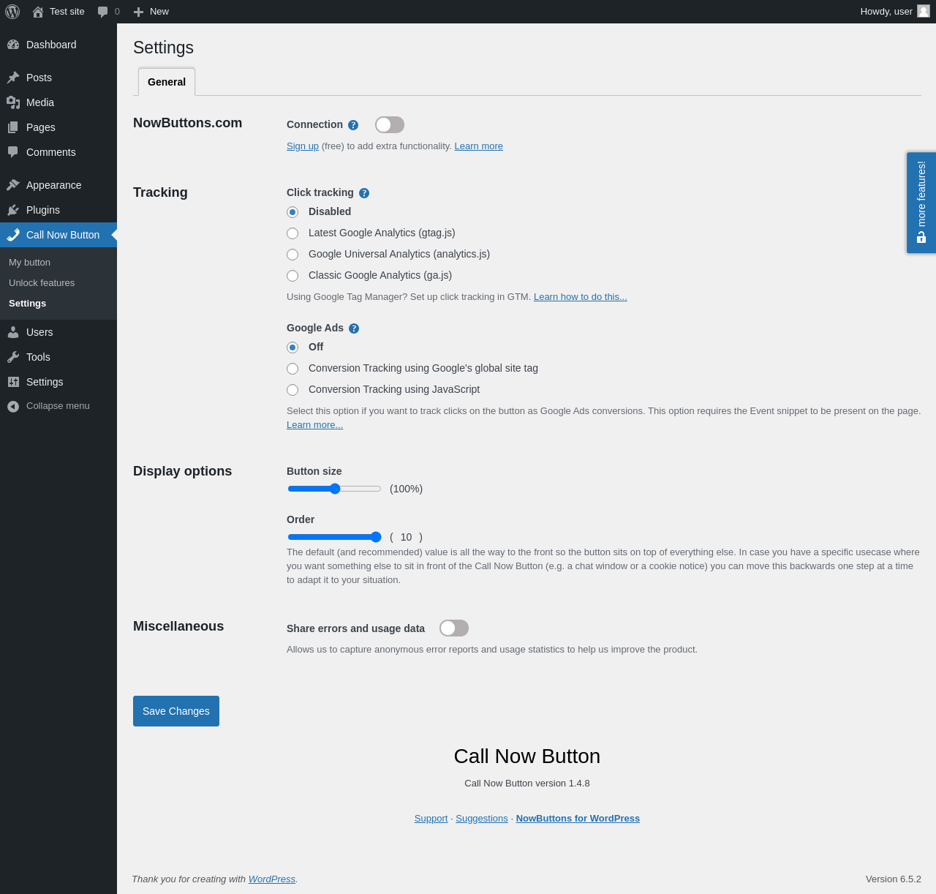Select Classic Google Analytics (ga.js)

(292, 276)
